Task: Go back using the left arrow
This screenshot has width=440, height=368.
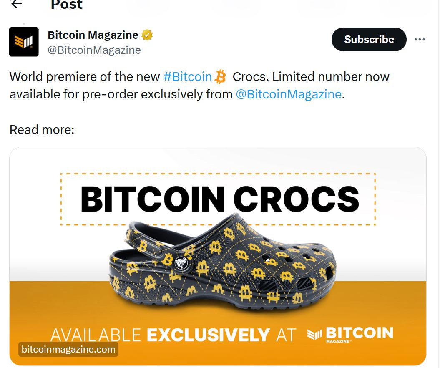Action: click(x=17, y=4)
